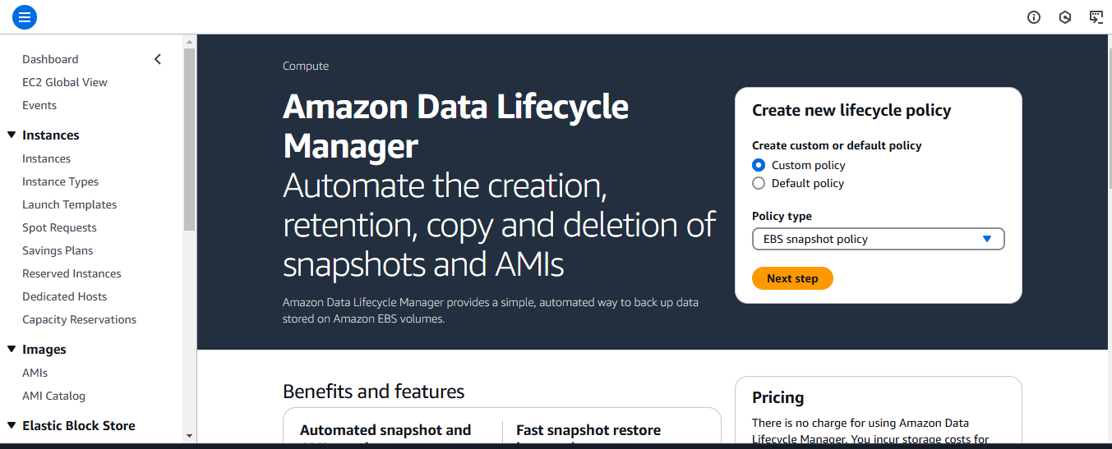
Task: Select the Custom policy radio button
Action: point(759,165)
